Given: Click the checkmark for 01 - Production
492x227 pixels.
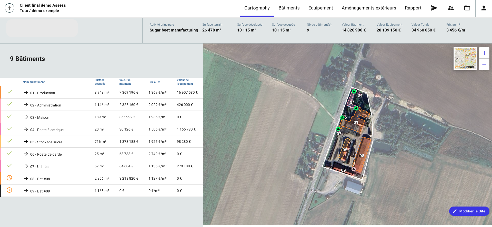Looking at the screenshot, I should point(9,92).
